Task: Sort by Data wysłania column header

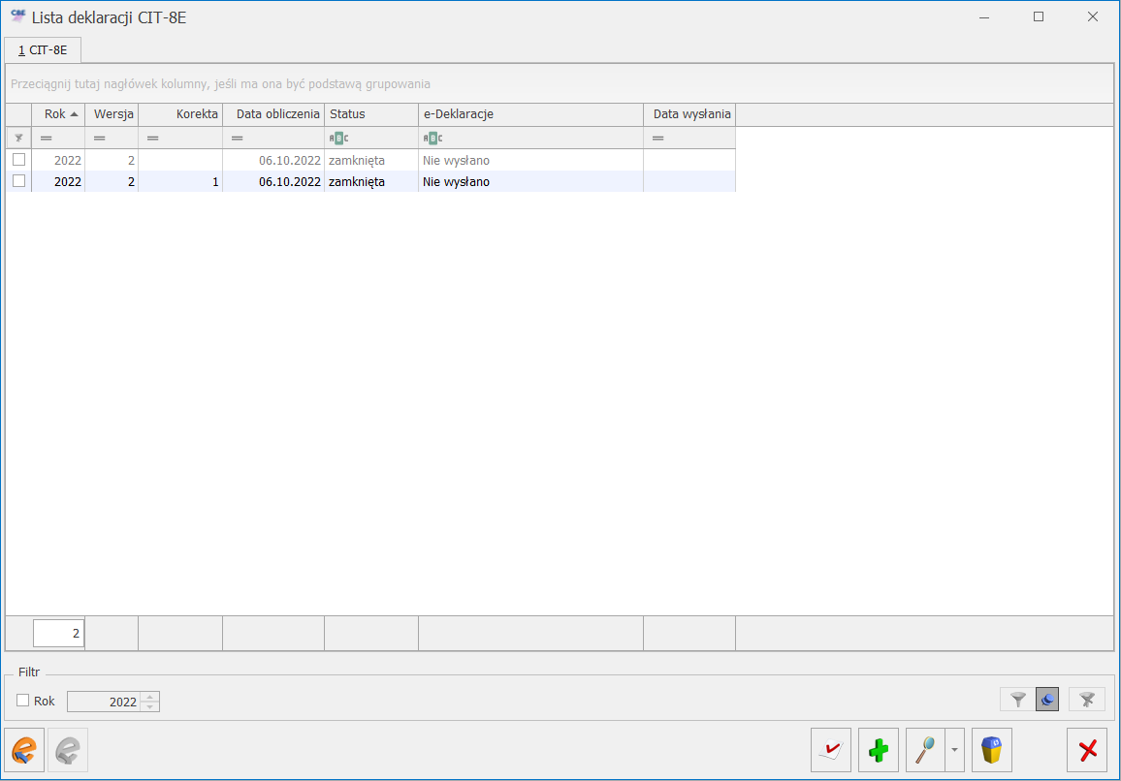Action: 689,114
